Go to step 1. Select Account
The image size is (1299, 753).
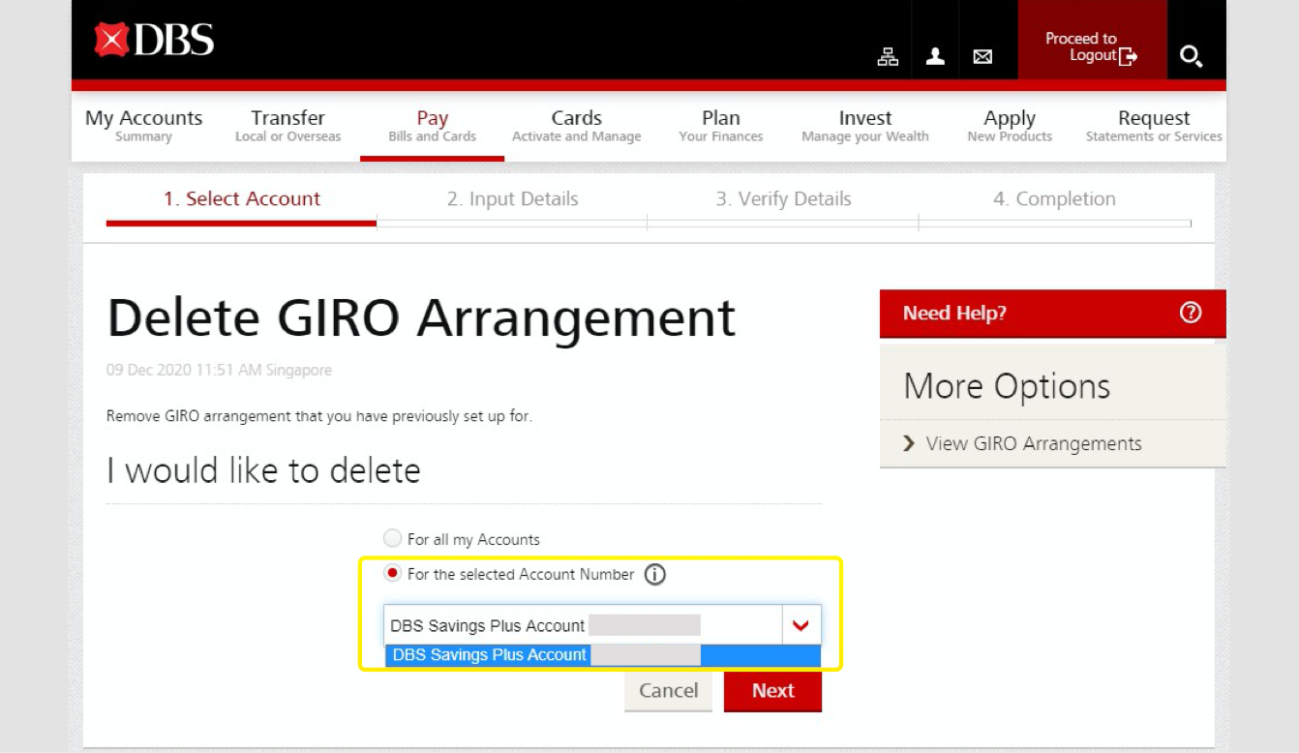[241, 199]
